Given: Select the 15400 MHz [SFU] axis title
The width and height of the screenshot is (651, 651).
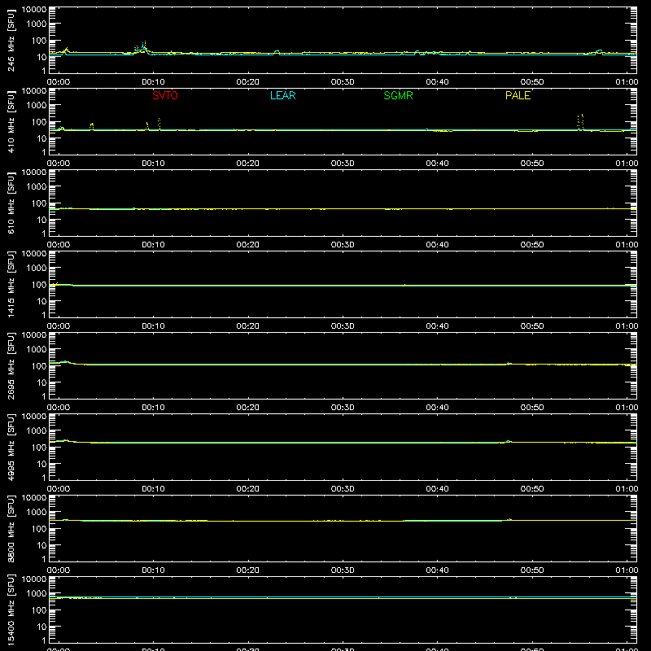Looking at the screenshot, I should pos(11,610).
